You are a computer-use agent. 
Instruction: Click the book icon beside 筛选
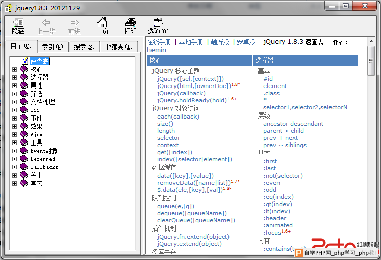pos(24,94)
